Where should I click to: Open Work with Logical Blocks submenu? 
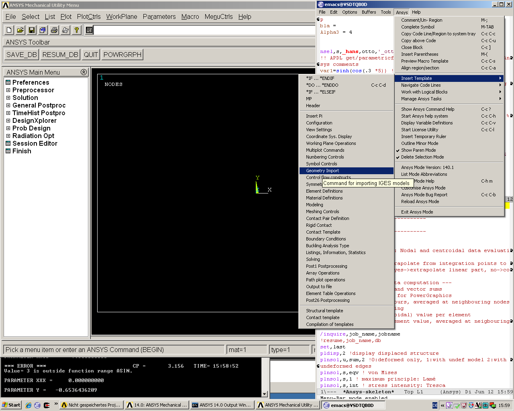coord(449,92)
